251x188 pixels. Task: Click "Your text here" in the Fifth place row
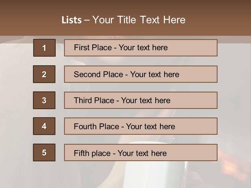(142, 153)
